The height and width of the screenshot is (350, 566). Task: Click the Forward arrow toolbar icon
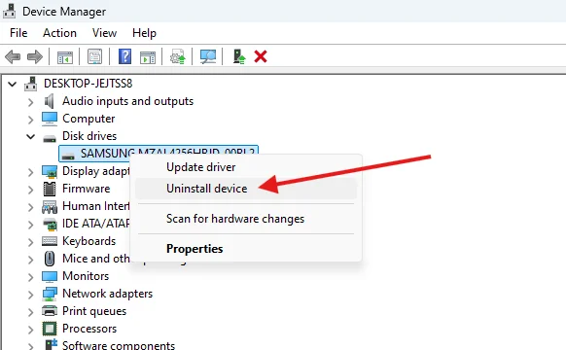(x=35, y=56)
